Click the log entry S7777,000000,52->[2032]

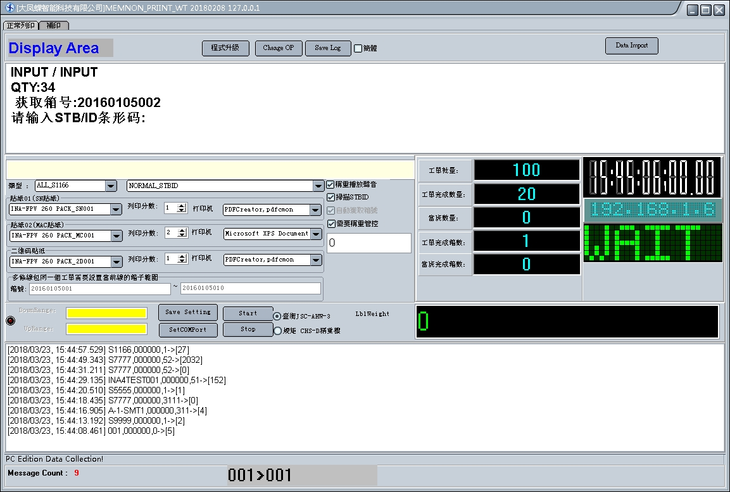(x=104, y=360)
